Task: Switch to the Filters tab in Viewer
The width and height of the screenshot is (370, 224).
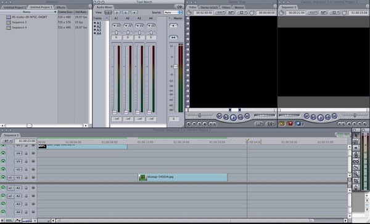Action: pyautogui.click(x=226, y=7)
